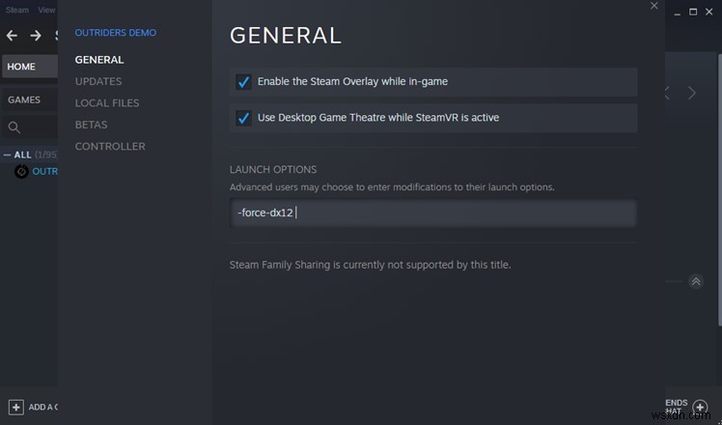722x425 pixels.
Task: Open the GAMES filter dropdown
Action: tap(25, 99)
